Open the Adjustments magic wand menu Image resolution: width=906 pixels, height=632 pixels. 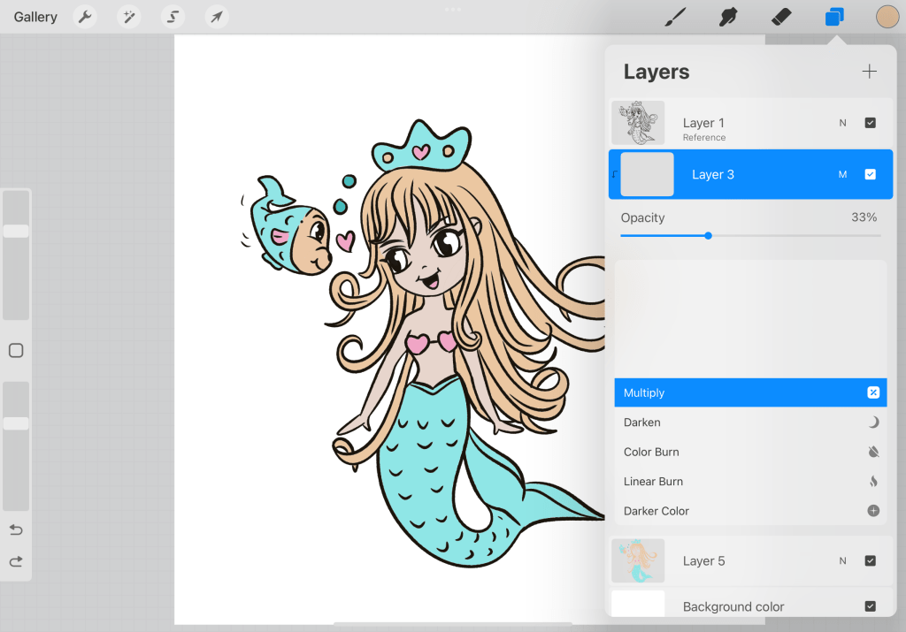[x=129, y=17]
